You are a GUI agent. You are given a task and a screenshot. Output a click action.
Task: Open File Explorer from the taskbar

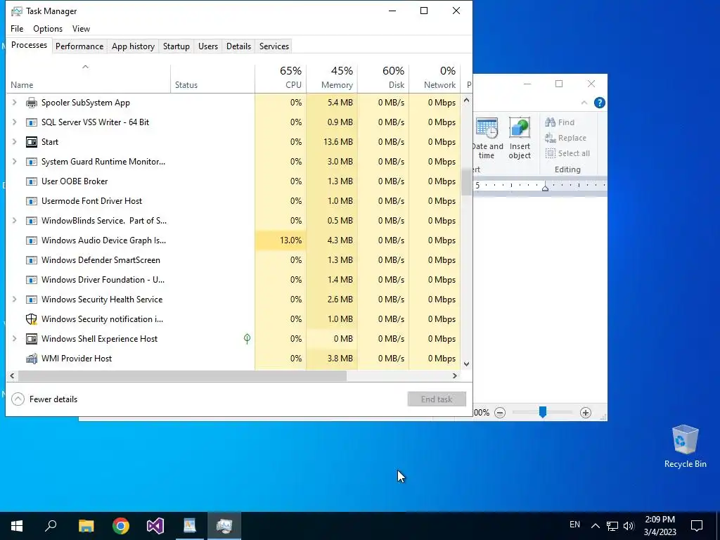coord(86,525)
